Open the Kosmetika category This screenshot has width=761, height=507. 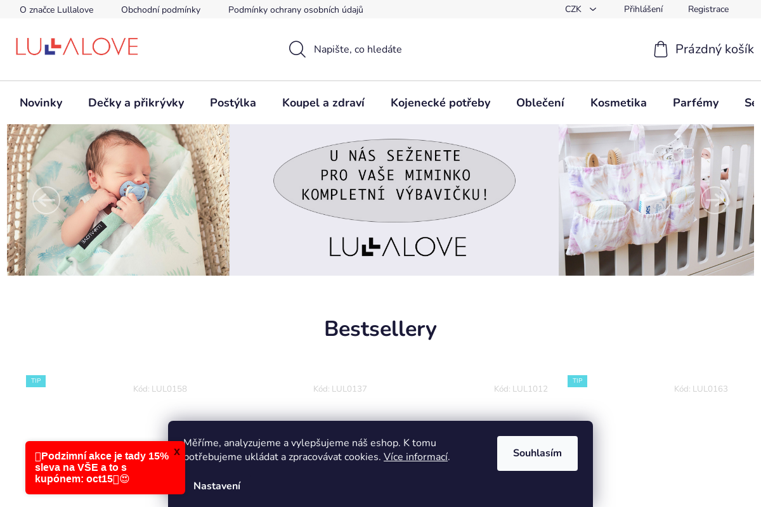(x=618, y=103)
